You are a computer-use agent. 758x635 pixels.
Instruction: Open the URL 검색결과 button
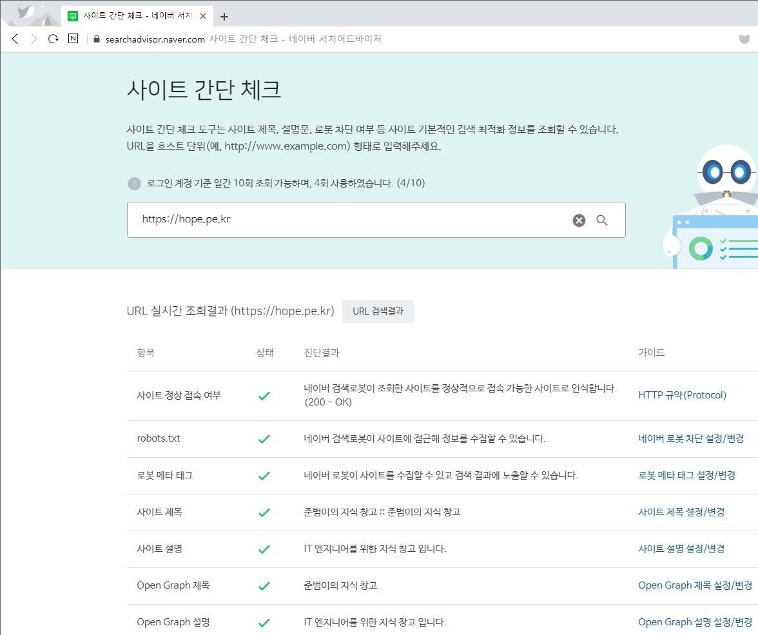(378, 311)
